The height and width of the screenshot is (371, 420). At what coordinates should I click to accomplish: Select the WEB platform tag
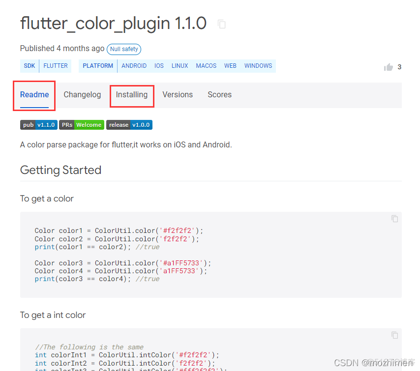(230, 66)
